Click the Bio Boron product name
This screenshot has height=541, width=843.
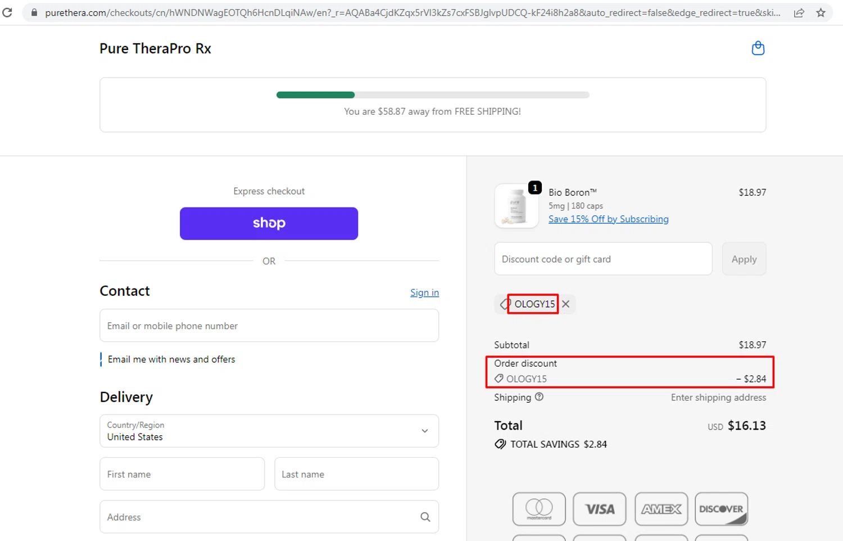(573, 192)
